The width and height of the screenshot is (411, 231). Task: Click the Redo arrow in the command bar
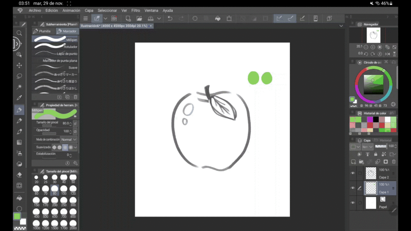[181, 18]
